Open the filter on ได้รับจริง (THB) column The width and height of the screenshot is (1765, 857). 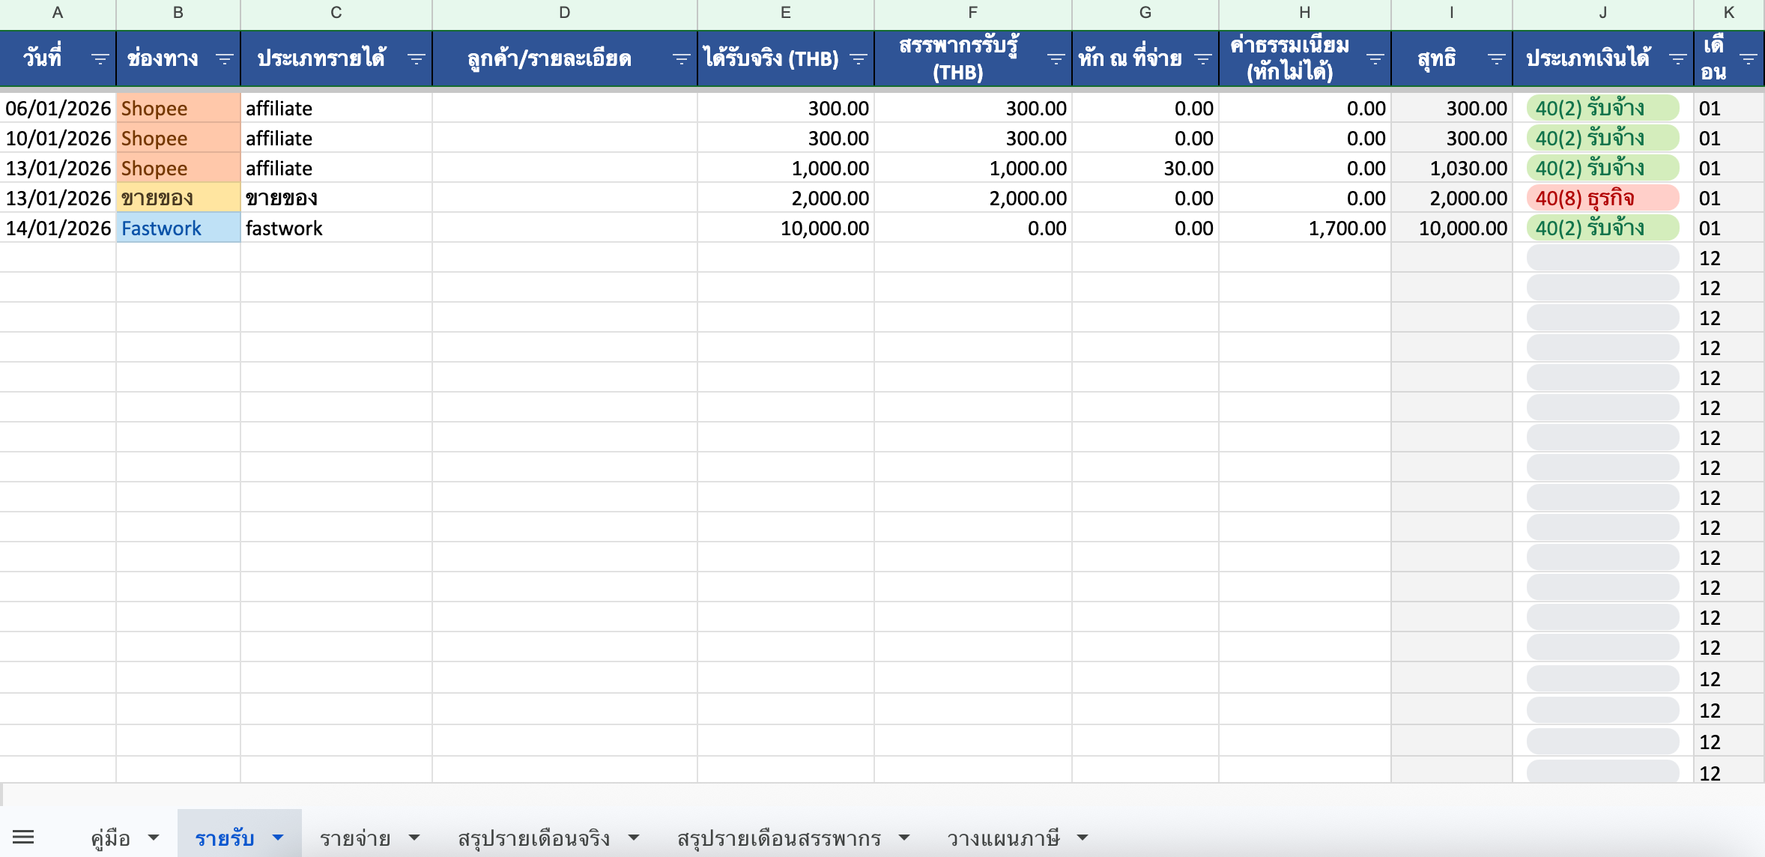pos(856,58)
